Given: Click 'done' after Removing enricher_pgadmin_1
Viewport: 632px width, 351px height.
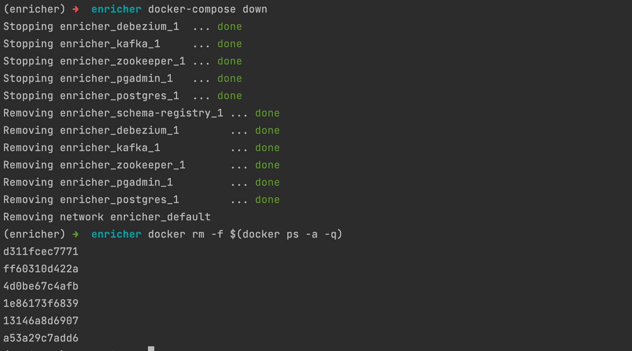Looking at the screenshot, I should point(268,182).
